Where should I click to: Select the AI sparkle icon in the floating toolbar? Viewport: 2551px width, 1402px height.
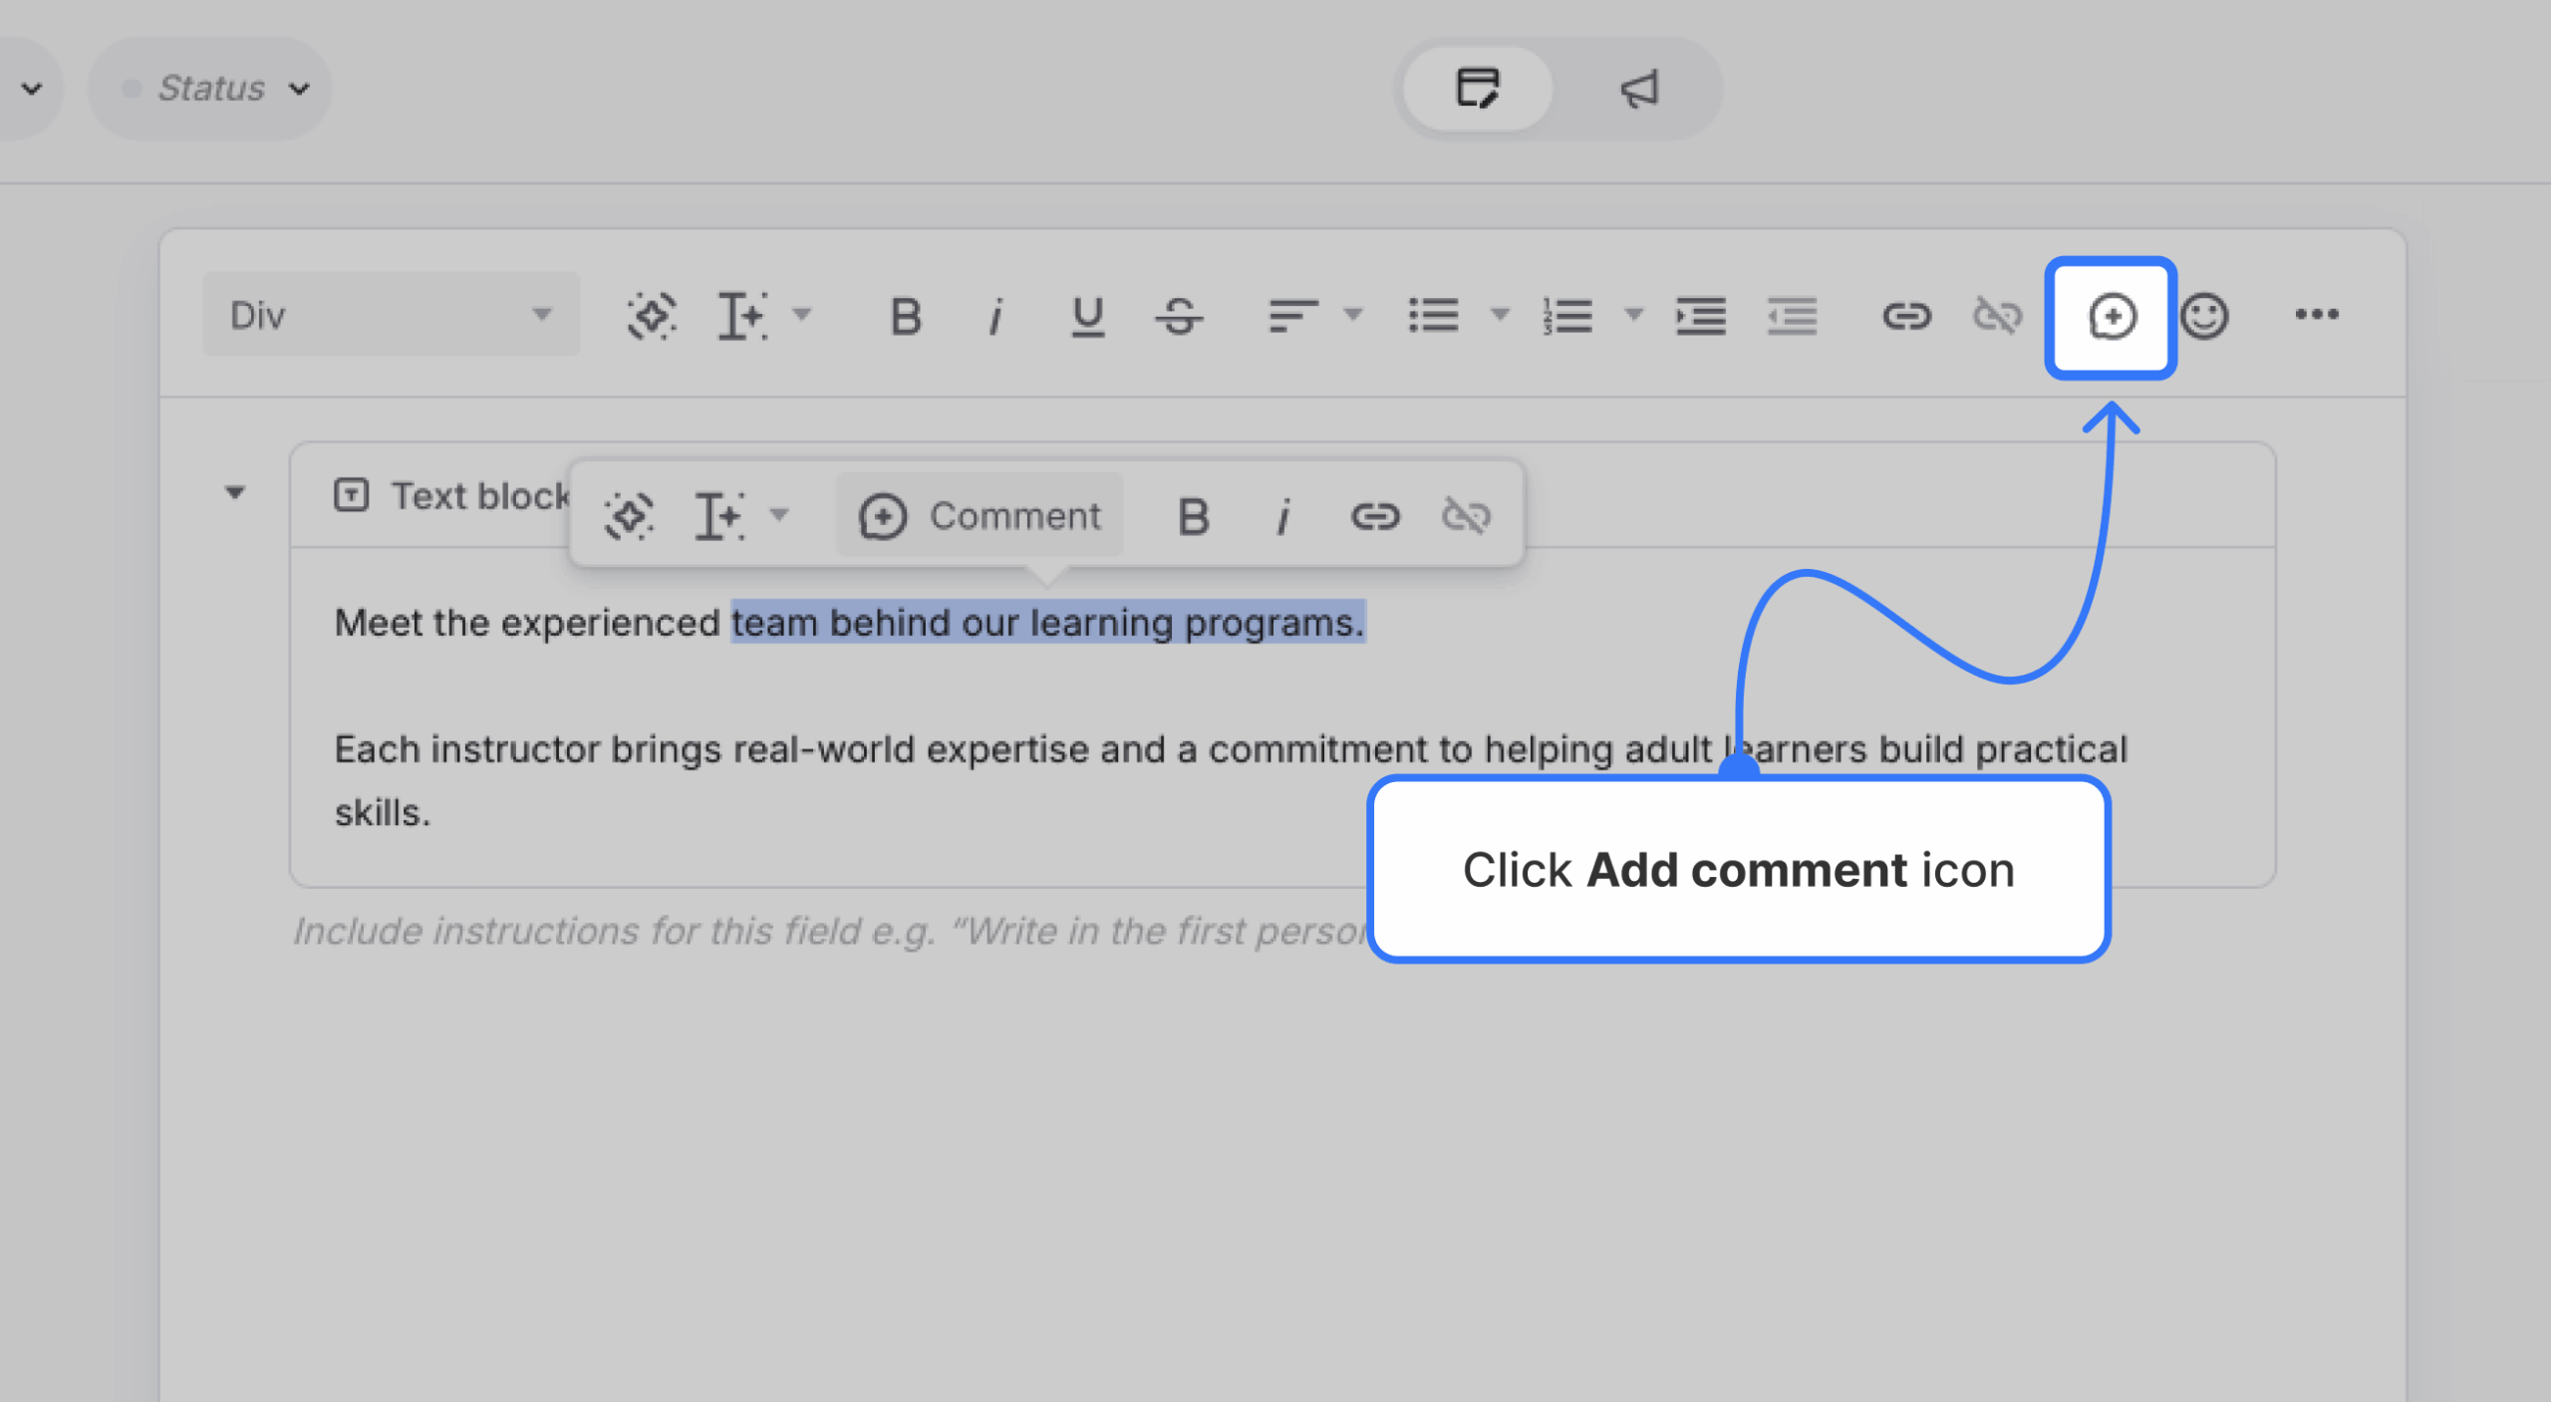pyautogui.click(x=627, y=515)
